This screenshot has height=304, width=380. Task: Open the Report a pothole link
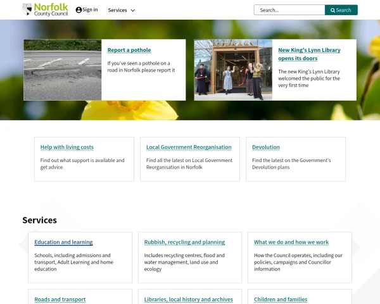coord(129,50)
